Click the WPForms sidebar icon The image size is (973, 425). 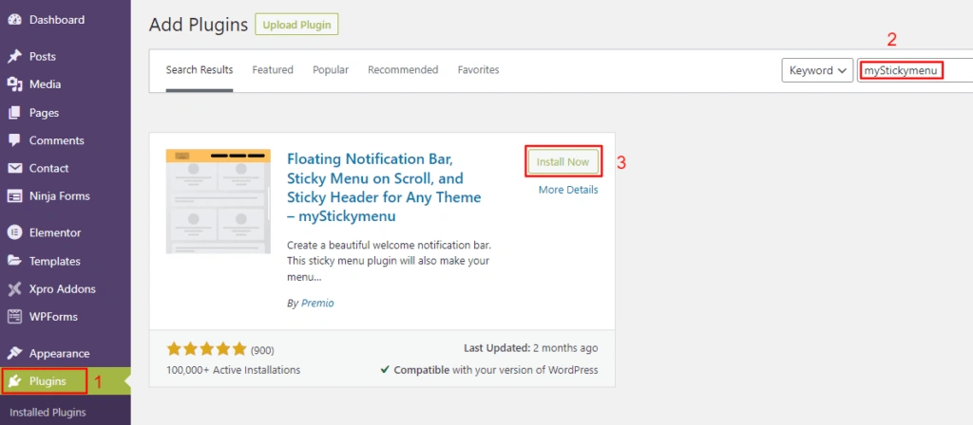14,317
